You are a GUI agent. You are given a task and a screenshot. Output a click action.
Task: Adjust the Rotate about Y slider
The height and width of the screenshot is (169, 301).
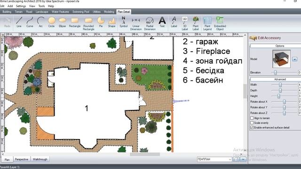click(x=284, y=108)
